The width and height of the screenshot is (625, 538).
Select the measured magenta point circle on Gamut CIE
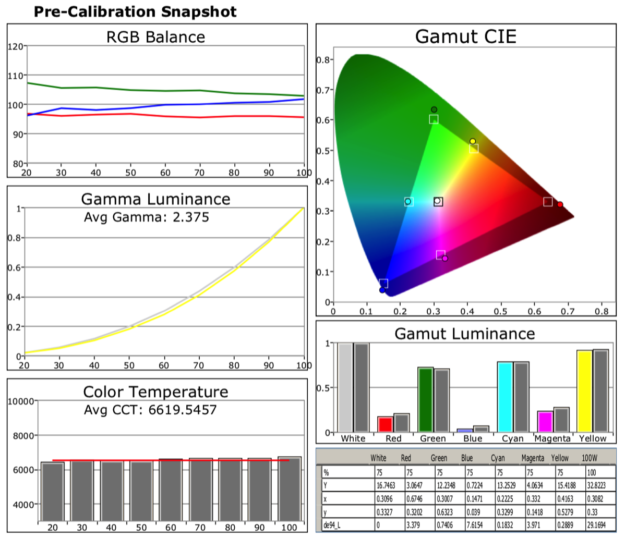point(445,259)
